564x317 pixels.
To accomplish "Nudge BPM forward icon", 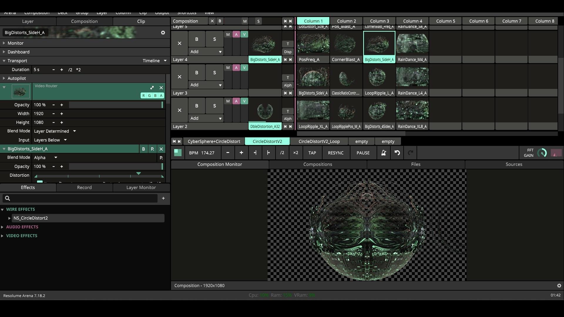I will 268,153.
